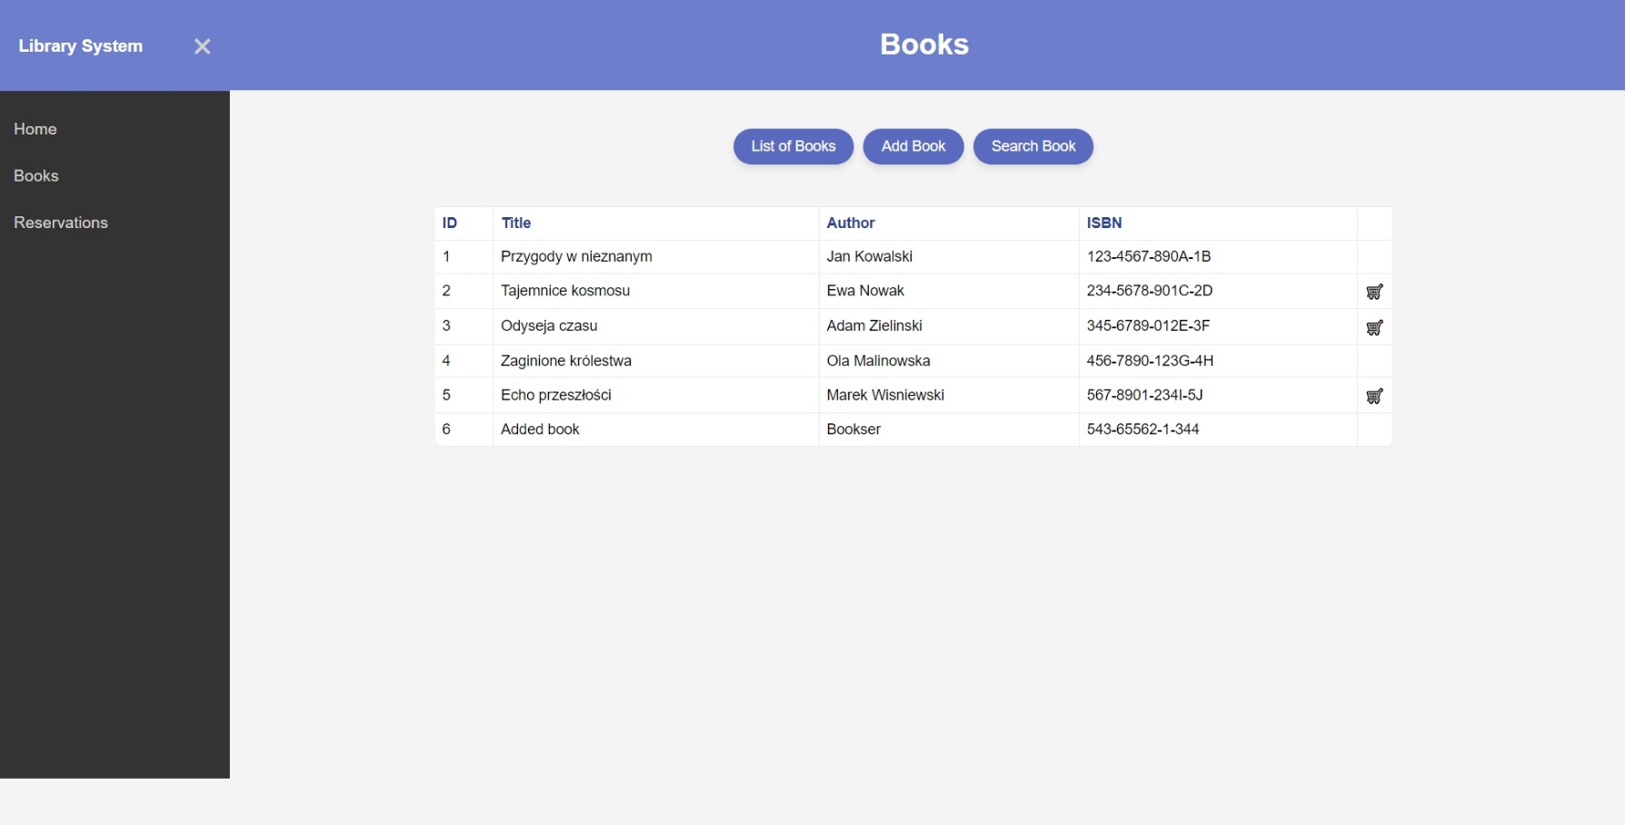Go to Reservations in the sidebar
This screenshot has width=1625, height=825.
(x=60, y=223)
